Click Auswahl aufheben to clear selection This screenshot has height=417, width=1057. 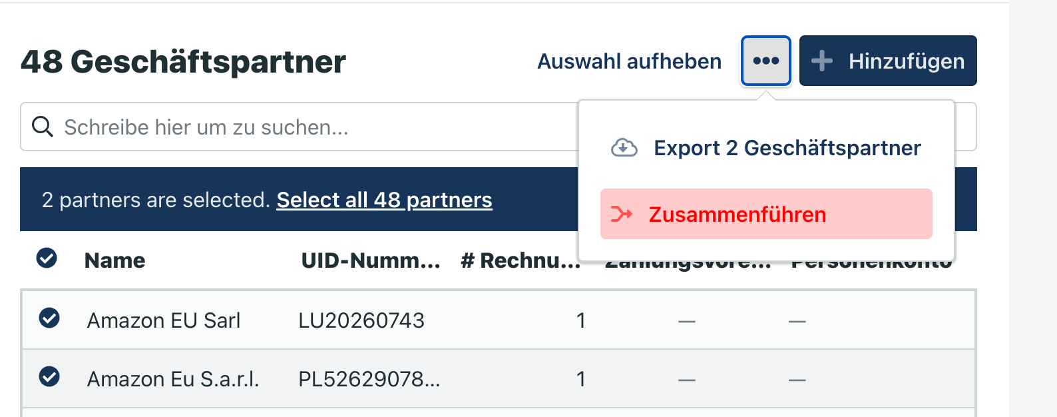click(x=629, y=61)
